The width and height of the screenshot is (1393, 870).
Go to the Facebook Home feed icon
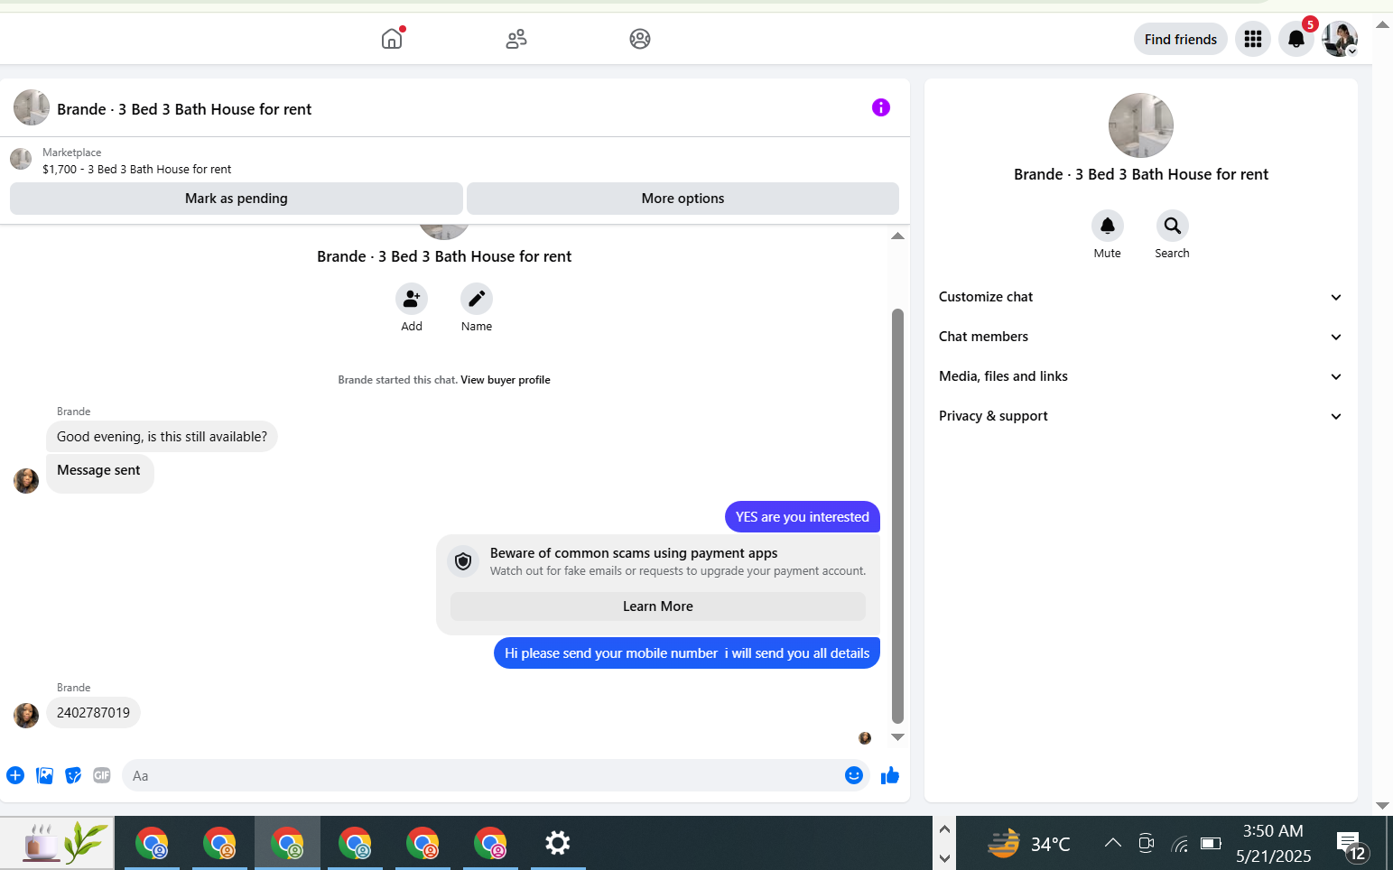click(392, 39)
